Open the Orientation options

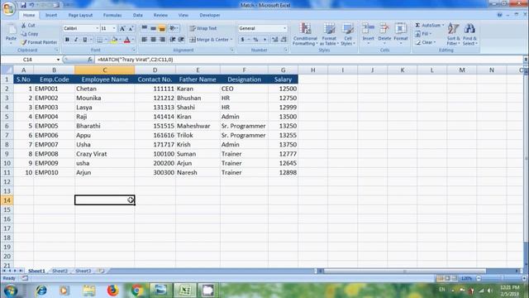(174, 28)
